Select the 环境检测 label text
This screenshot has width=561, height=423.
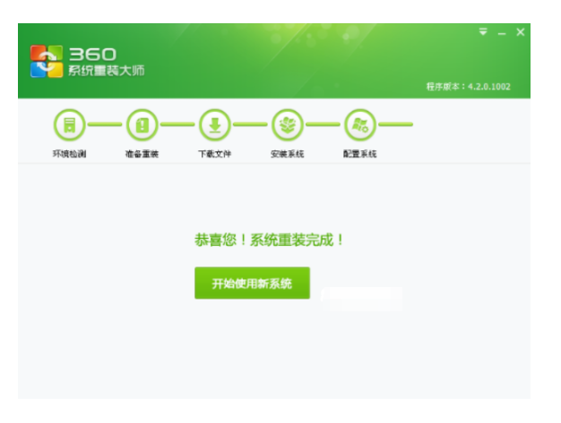click(x=69, y=154)
